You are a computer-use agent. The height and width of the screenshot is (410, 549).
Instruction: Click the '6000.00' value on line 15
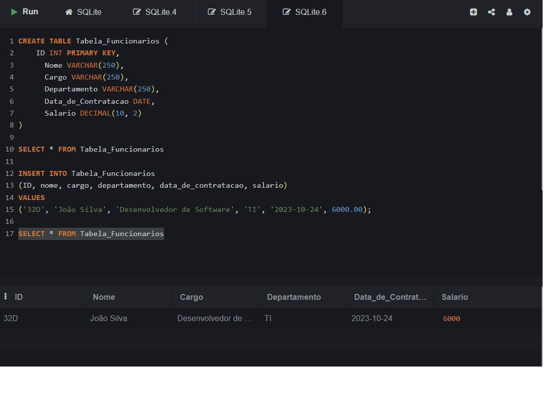click(347, 209)
